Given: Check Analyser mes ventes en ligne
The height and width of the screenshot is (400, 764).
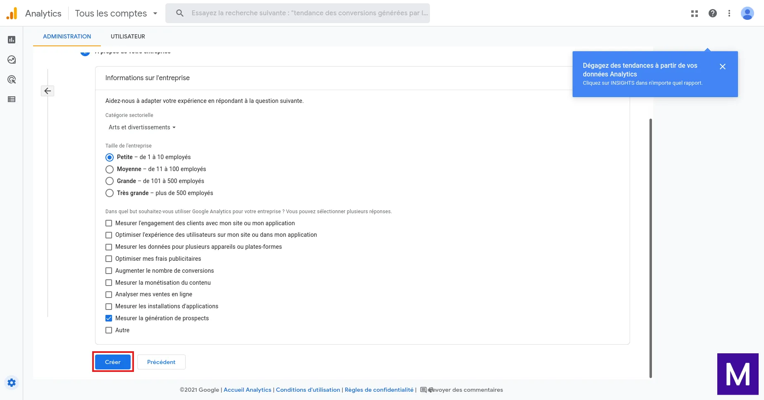Looking at the screenshot, I should click(109, 295).
